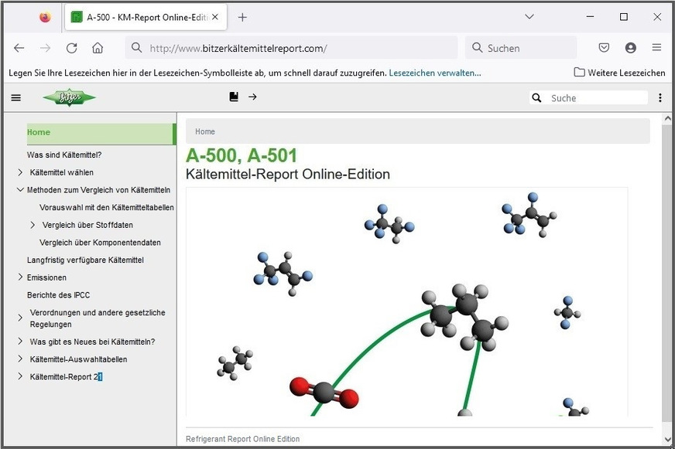
Task: Expand the Vergleich über Stoffdaten node
Action: 33,225
